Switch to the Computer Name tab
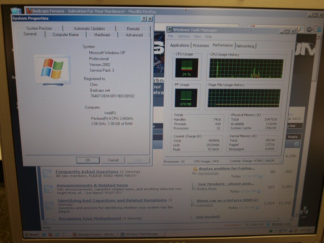 coord(66,35)
